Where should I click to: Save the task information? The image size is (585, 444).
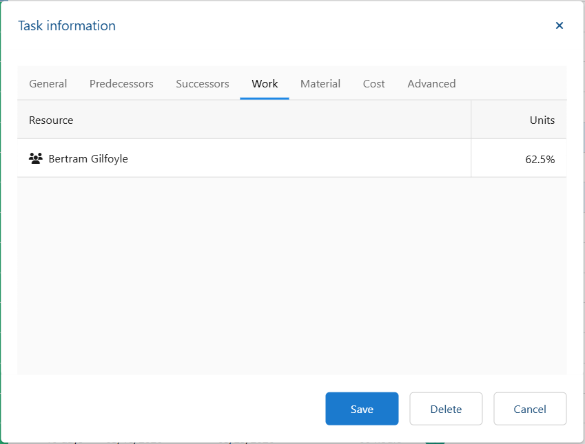click(362, 409)
